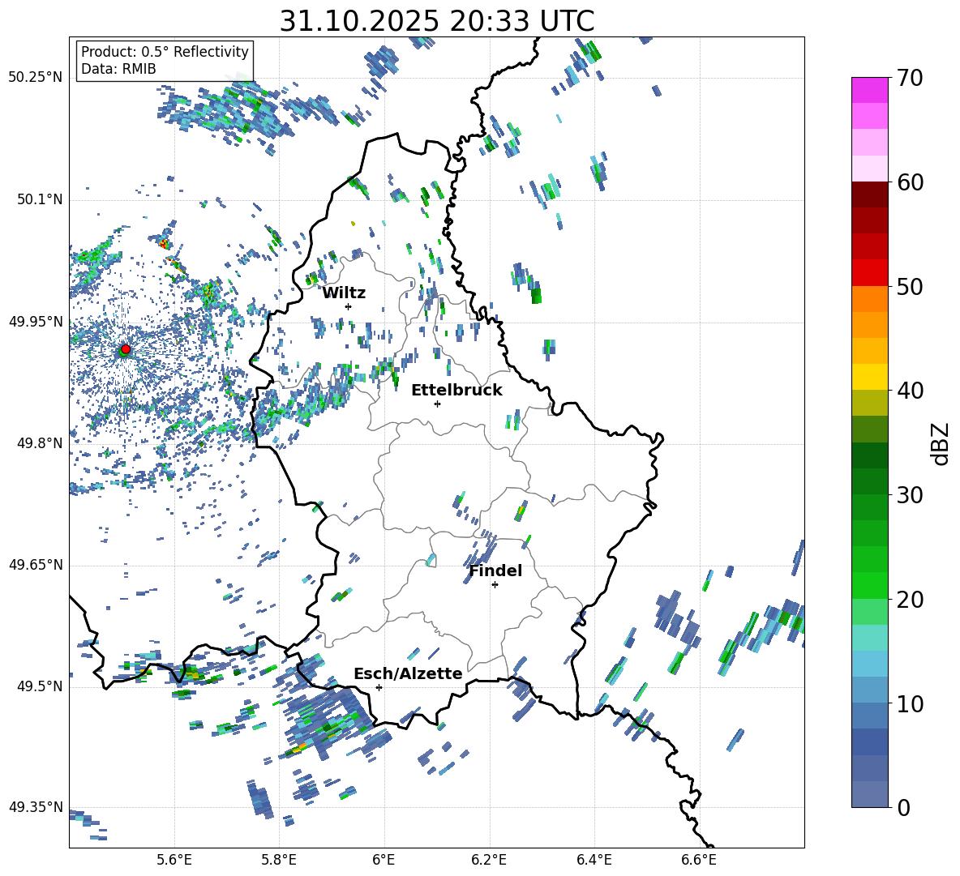Click the Wiltz station cross marker
This screenshot has height=876, width=960.
click(349, 306)
